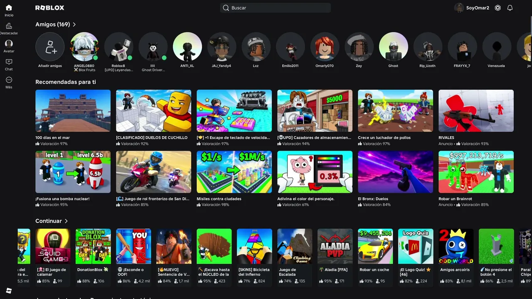Click the SoyOmar2 profile avatar
Screen dimensions: 532x299
coord(459,8)
